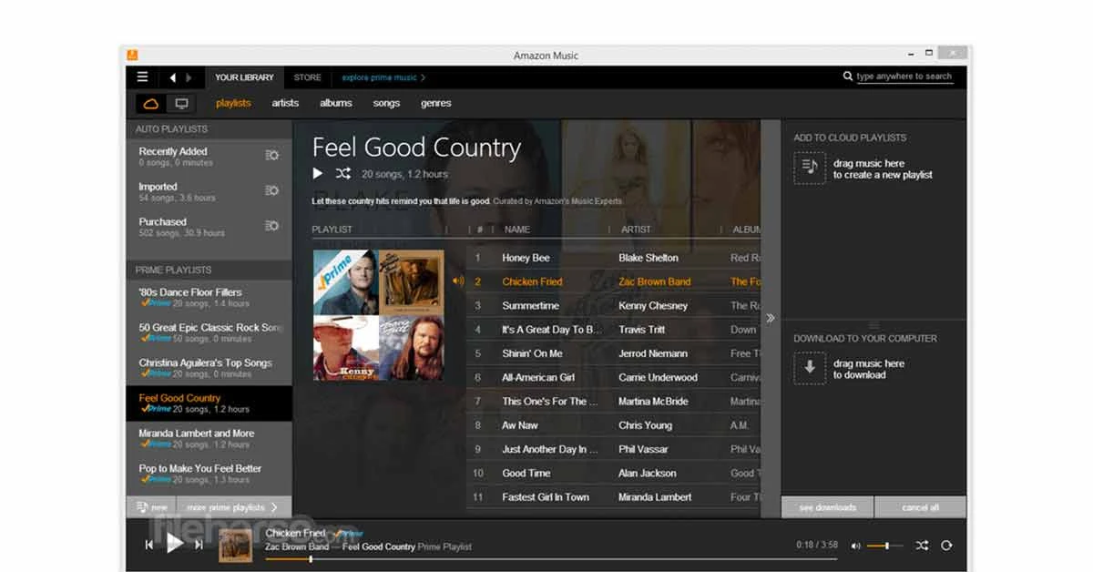Enable shuffle in the playback bar

[x=922, y=545]
